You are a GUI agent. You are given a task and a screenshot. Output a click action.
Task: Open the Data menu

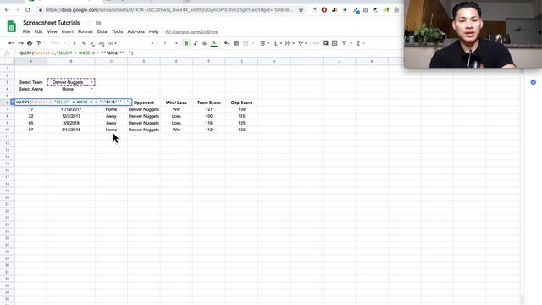click(x=102, y=31)
